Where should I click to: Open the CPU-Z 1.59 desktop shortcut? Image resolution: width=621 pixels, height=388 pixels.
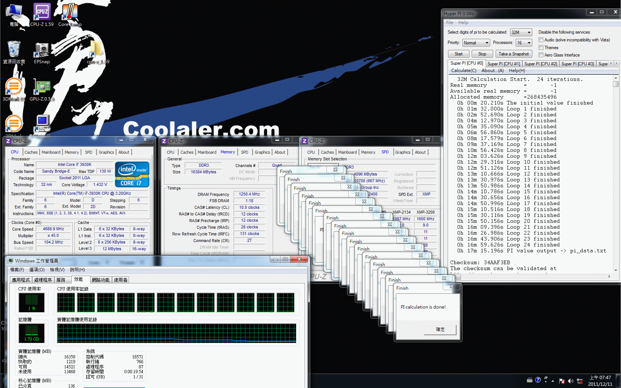pyautogui.click(x=42, y=15)
